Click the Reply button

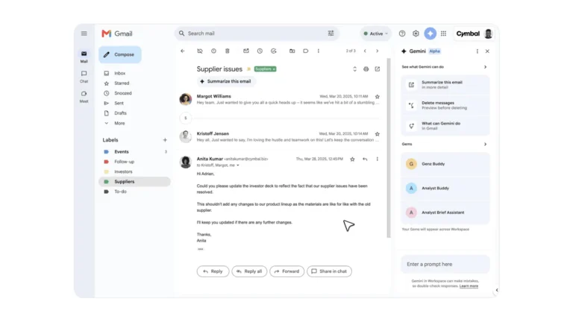pyautogui.click(x=213, y=271)
